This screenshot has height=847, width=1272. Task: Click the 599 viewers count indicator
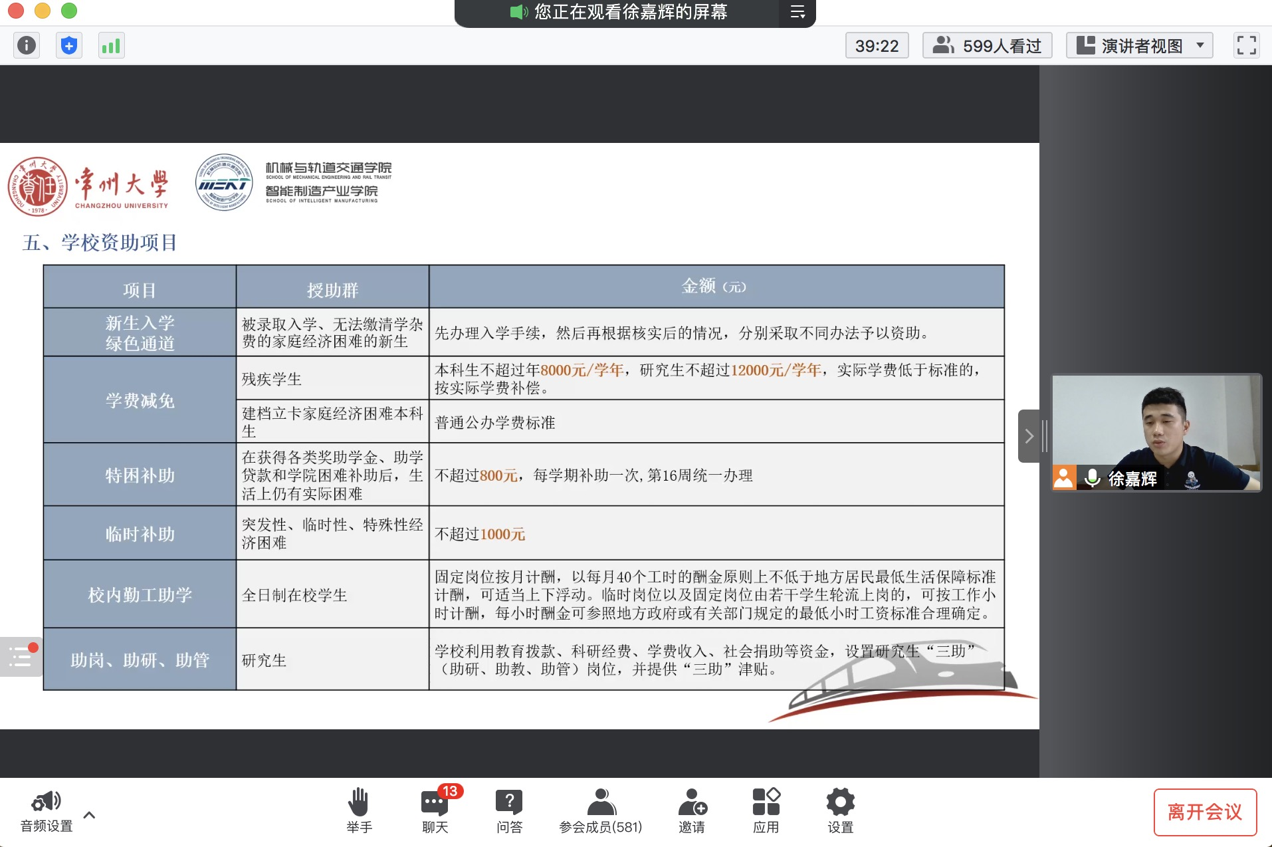(x=987, y=45)
